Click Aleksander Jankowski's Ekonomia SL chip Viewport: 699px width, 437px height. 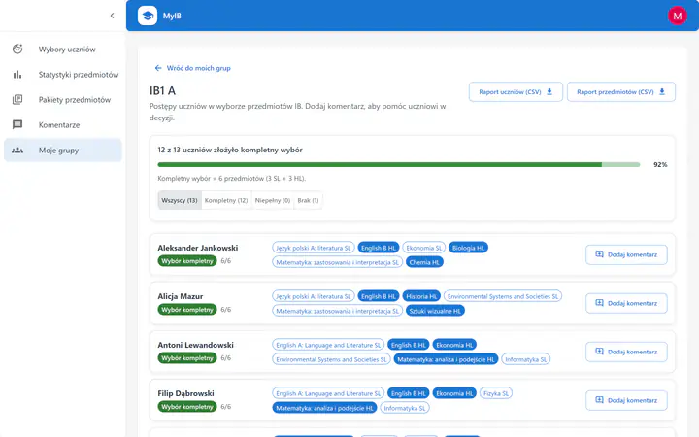coord(423,248)
